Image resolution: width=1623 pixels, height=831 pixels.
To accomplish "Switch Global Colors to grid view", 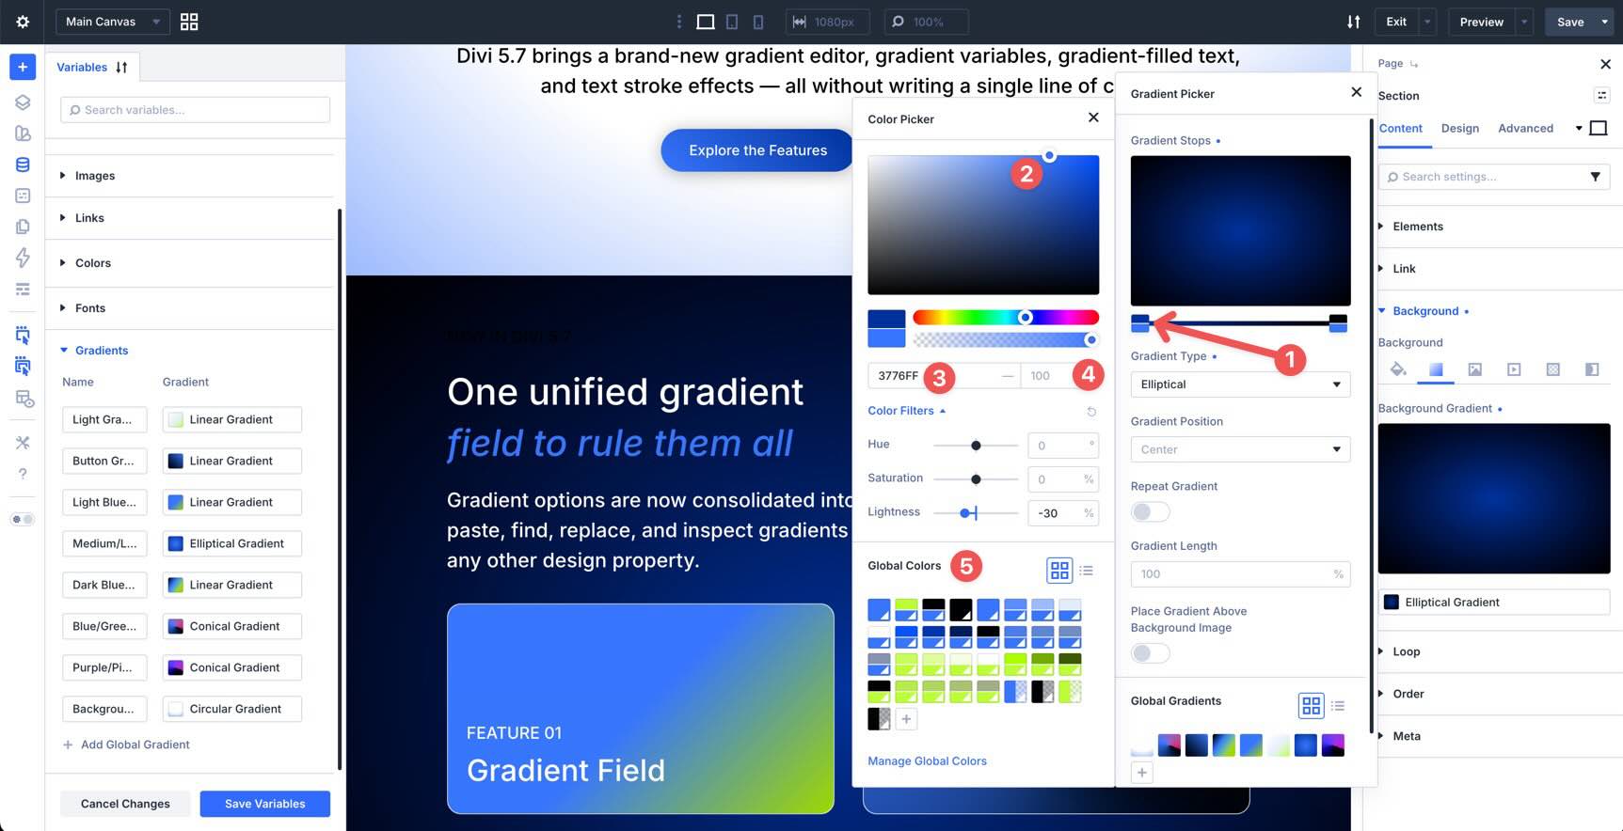I will (x=1059, y=570).
